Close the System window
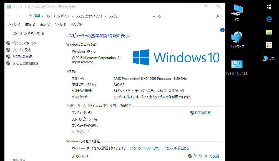The width and height of the screenshot is (279, 161). pyautogui.click(x=219, y=7)
